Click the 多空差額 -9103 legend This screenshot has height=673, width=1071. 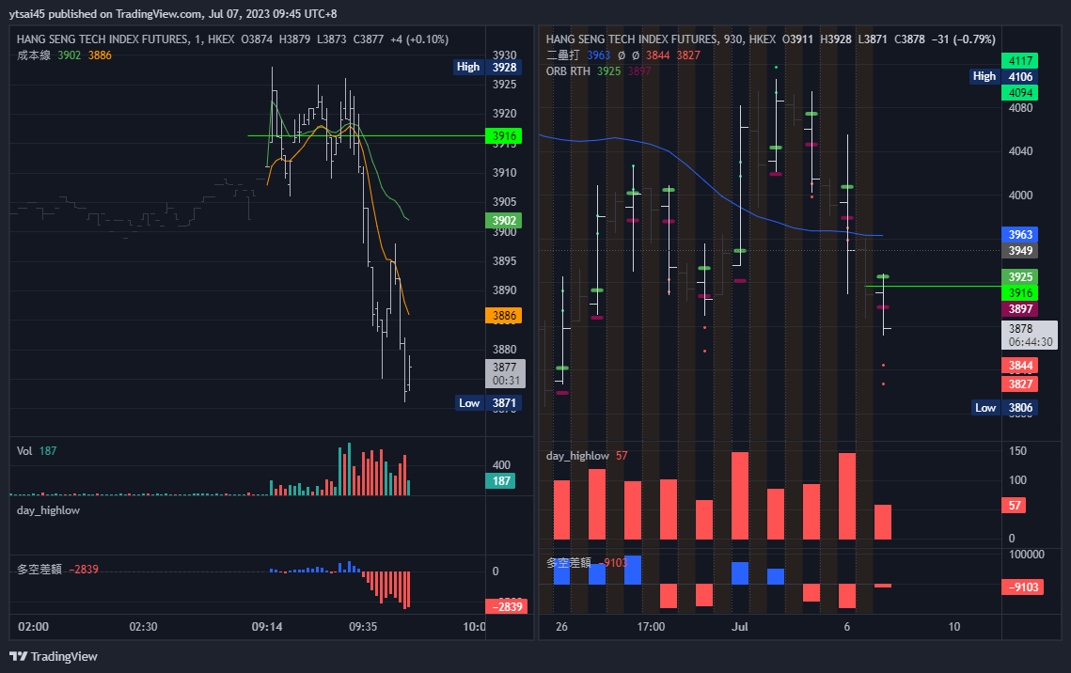587,562
